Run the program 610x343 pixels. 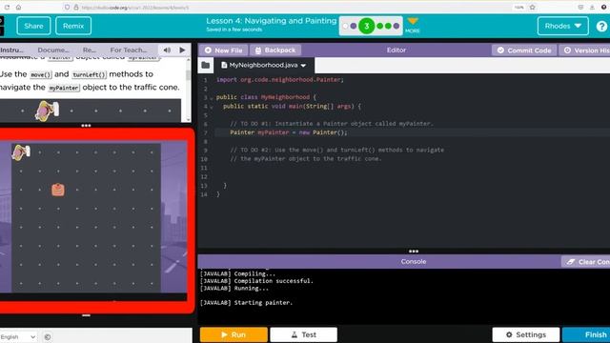point(234,334)
